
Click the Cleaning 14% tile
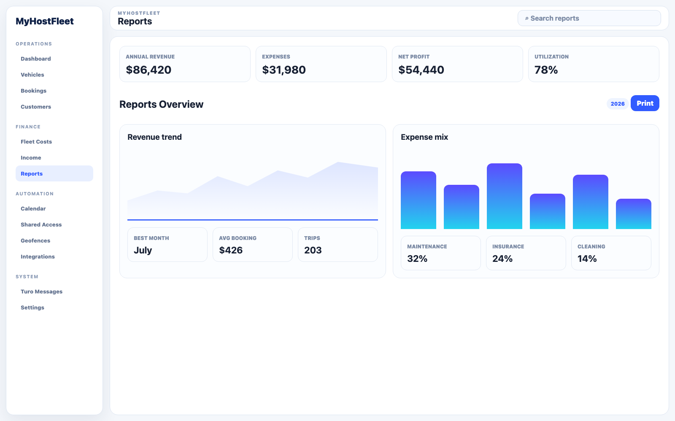611,253
